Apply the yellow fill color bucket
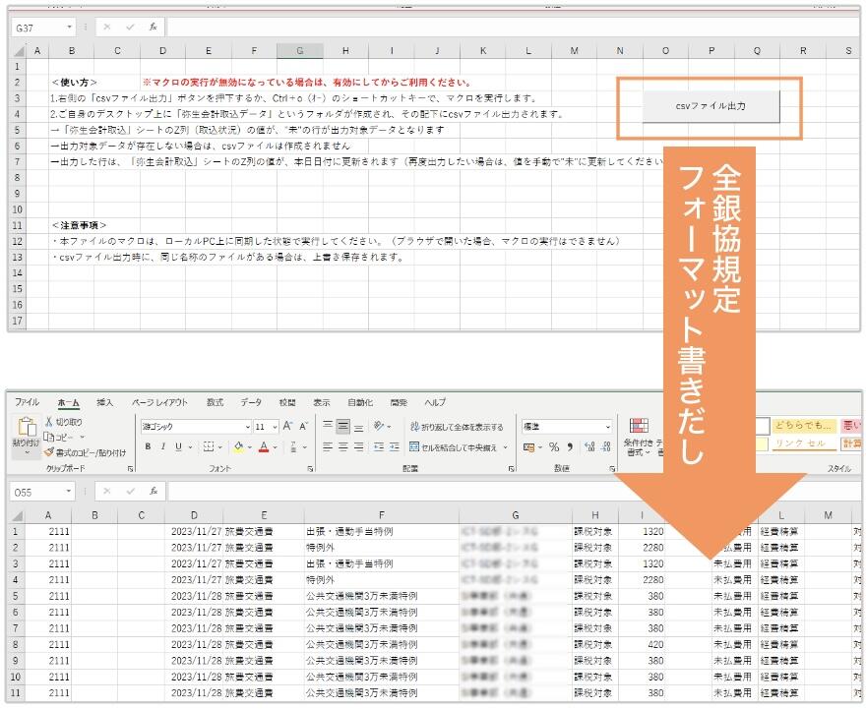 pos(238,446)
